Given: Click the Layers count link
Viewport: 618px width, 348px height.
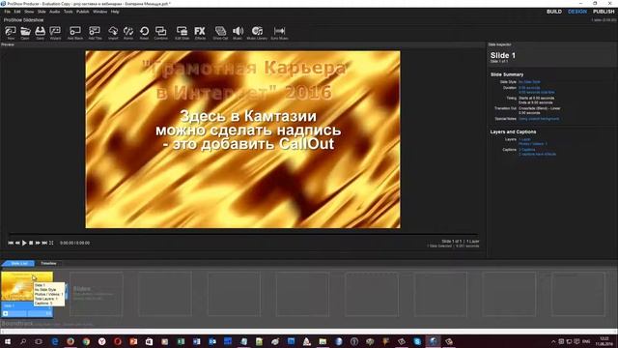Looking at the screenshot, I should pyautogui.click(x=524, y=139).
